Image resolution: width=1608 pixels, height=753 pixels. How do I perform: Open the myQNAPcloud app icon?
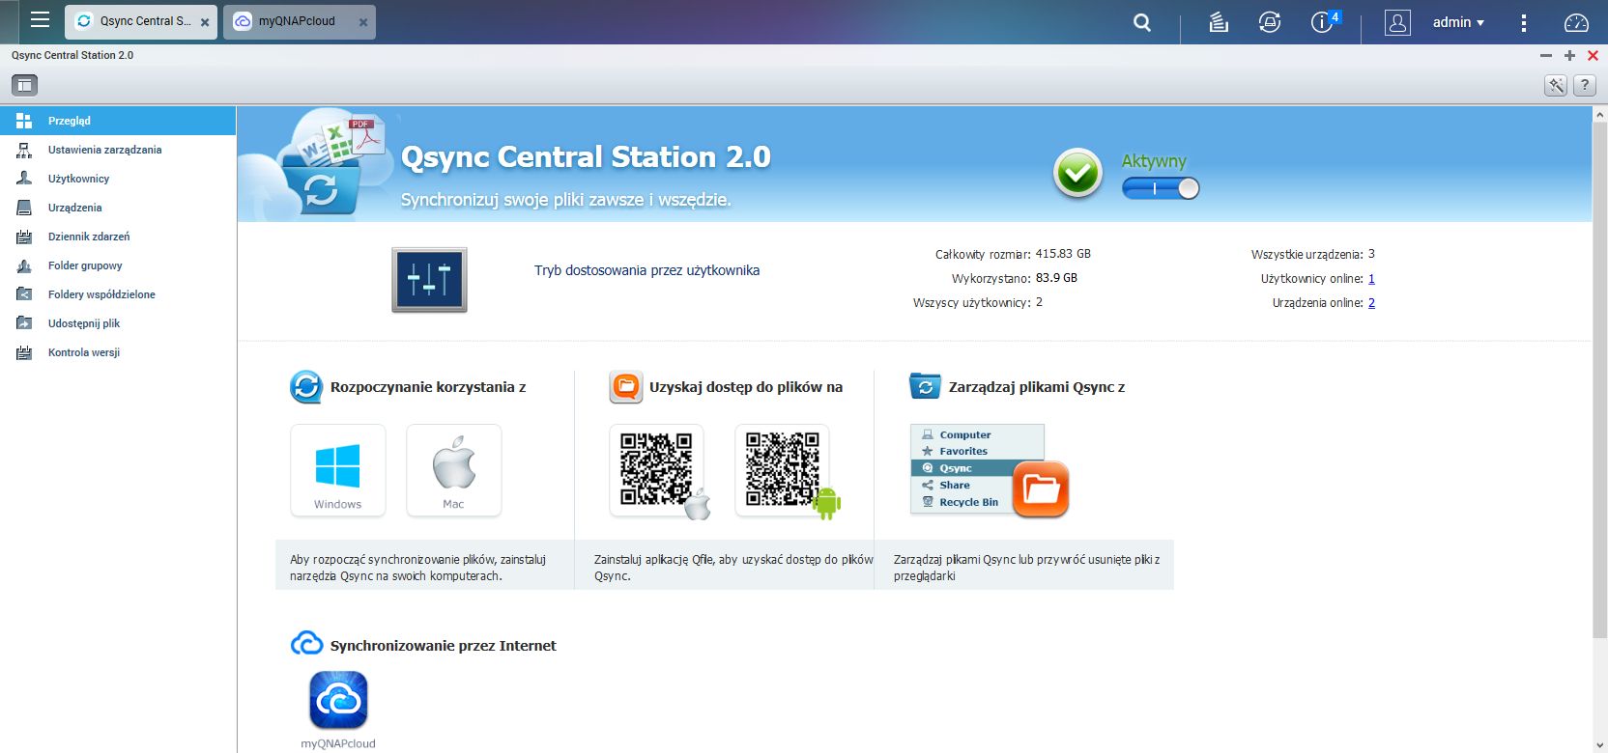point(338,700)
